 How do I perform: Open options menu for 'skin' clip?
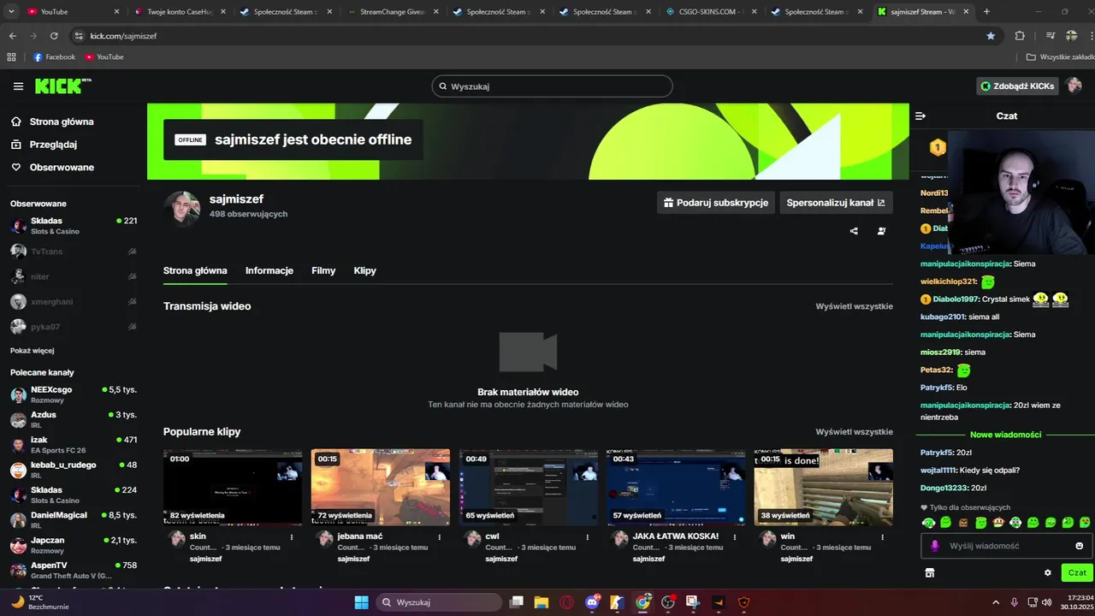(x=292, y=537)
